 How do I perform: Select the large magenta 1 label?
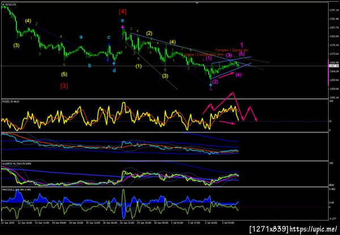tap(242, 45)
